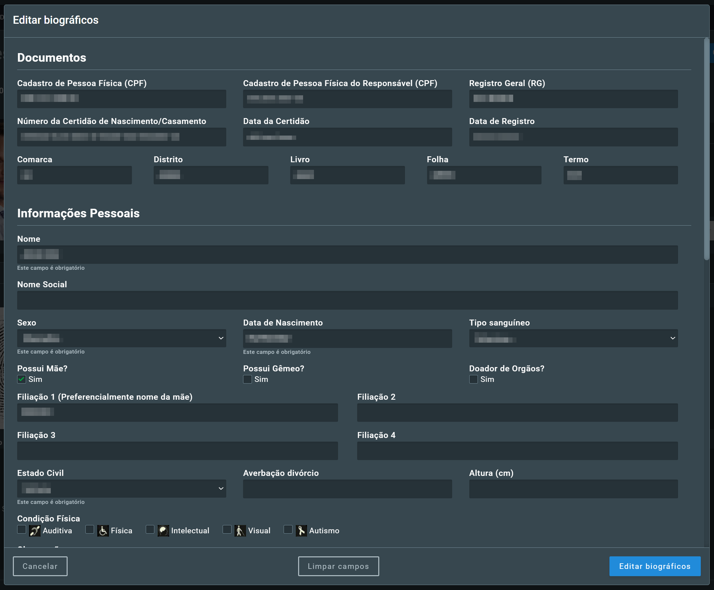The width and height of the screenshot is (714, 590).
Task: Open the Tipo sanguíneo dropdown
Action: [x=574, y=338]
